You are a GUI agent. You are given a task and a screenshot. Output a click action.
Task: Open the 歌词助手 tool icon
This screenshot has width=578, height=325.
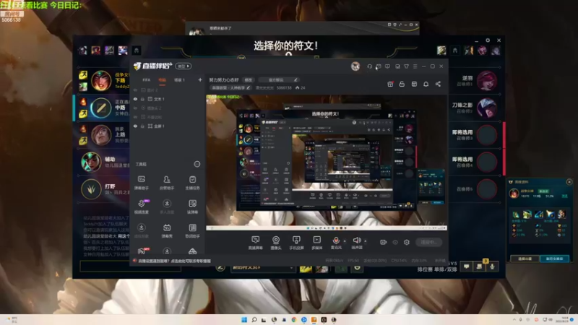(192, 230)
